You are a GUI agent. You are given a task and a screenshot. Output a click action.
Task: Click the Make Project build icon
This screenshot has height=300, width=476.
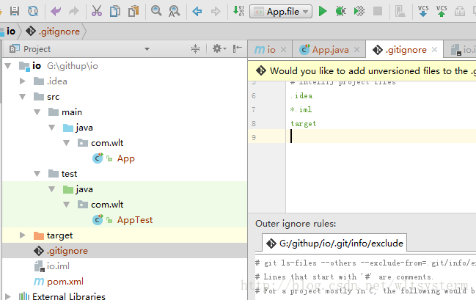coord(238,11)
